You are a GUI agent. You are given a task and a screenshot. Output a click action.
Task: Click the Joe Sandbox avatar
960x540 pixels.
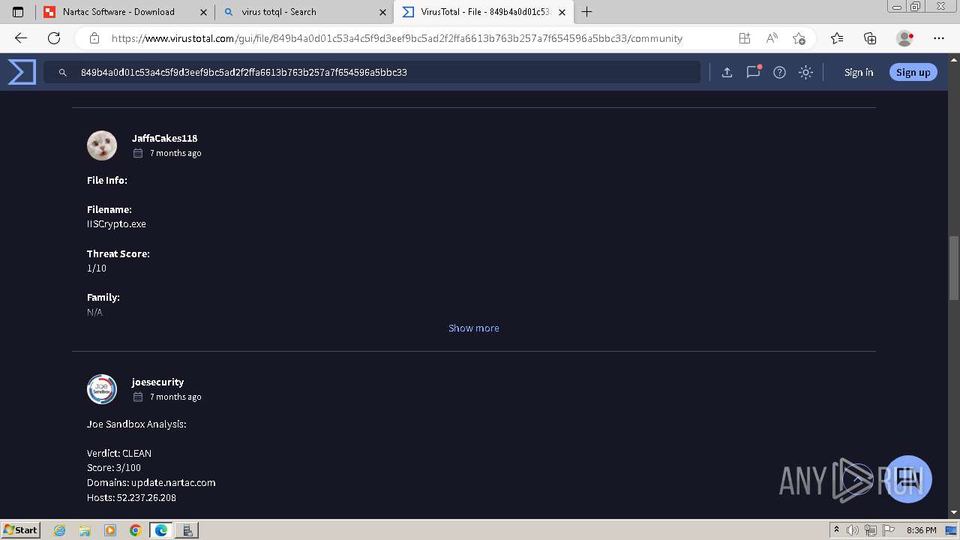[102, 389]
